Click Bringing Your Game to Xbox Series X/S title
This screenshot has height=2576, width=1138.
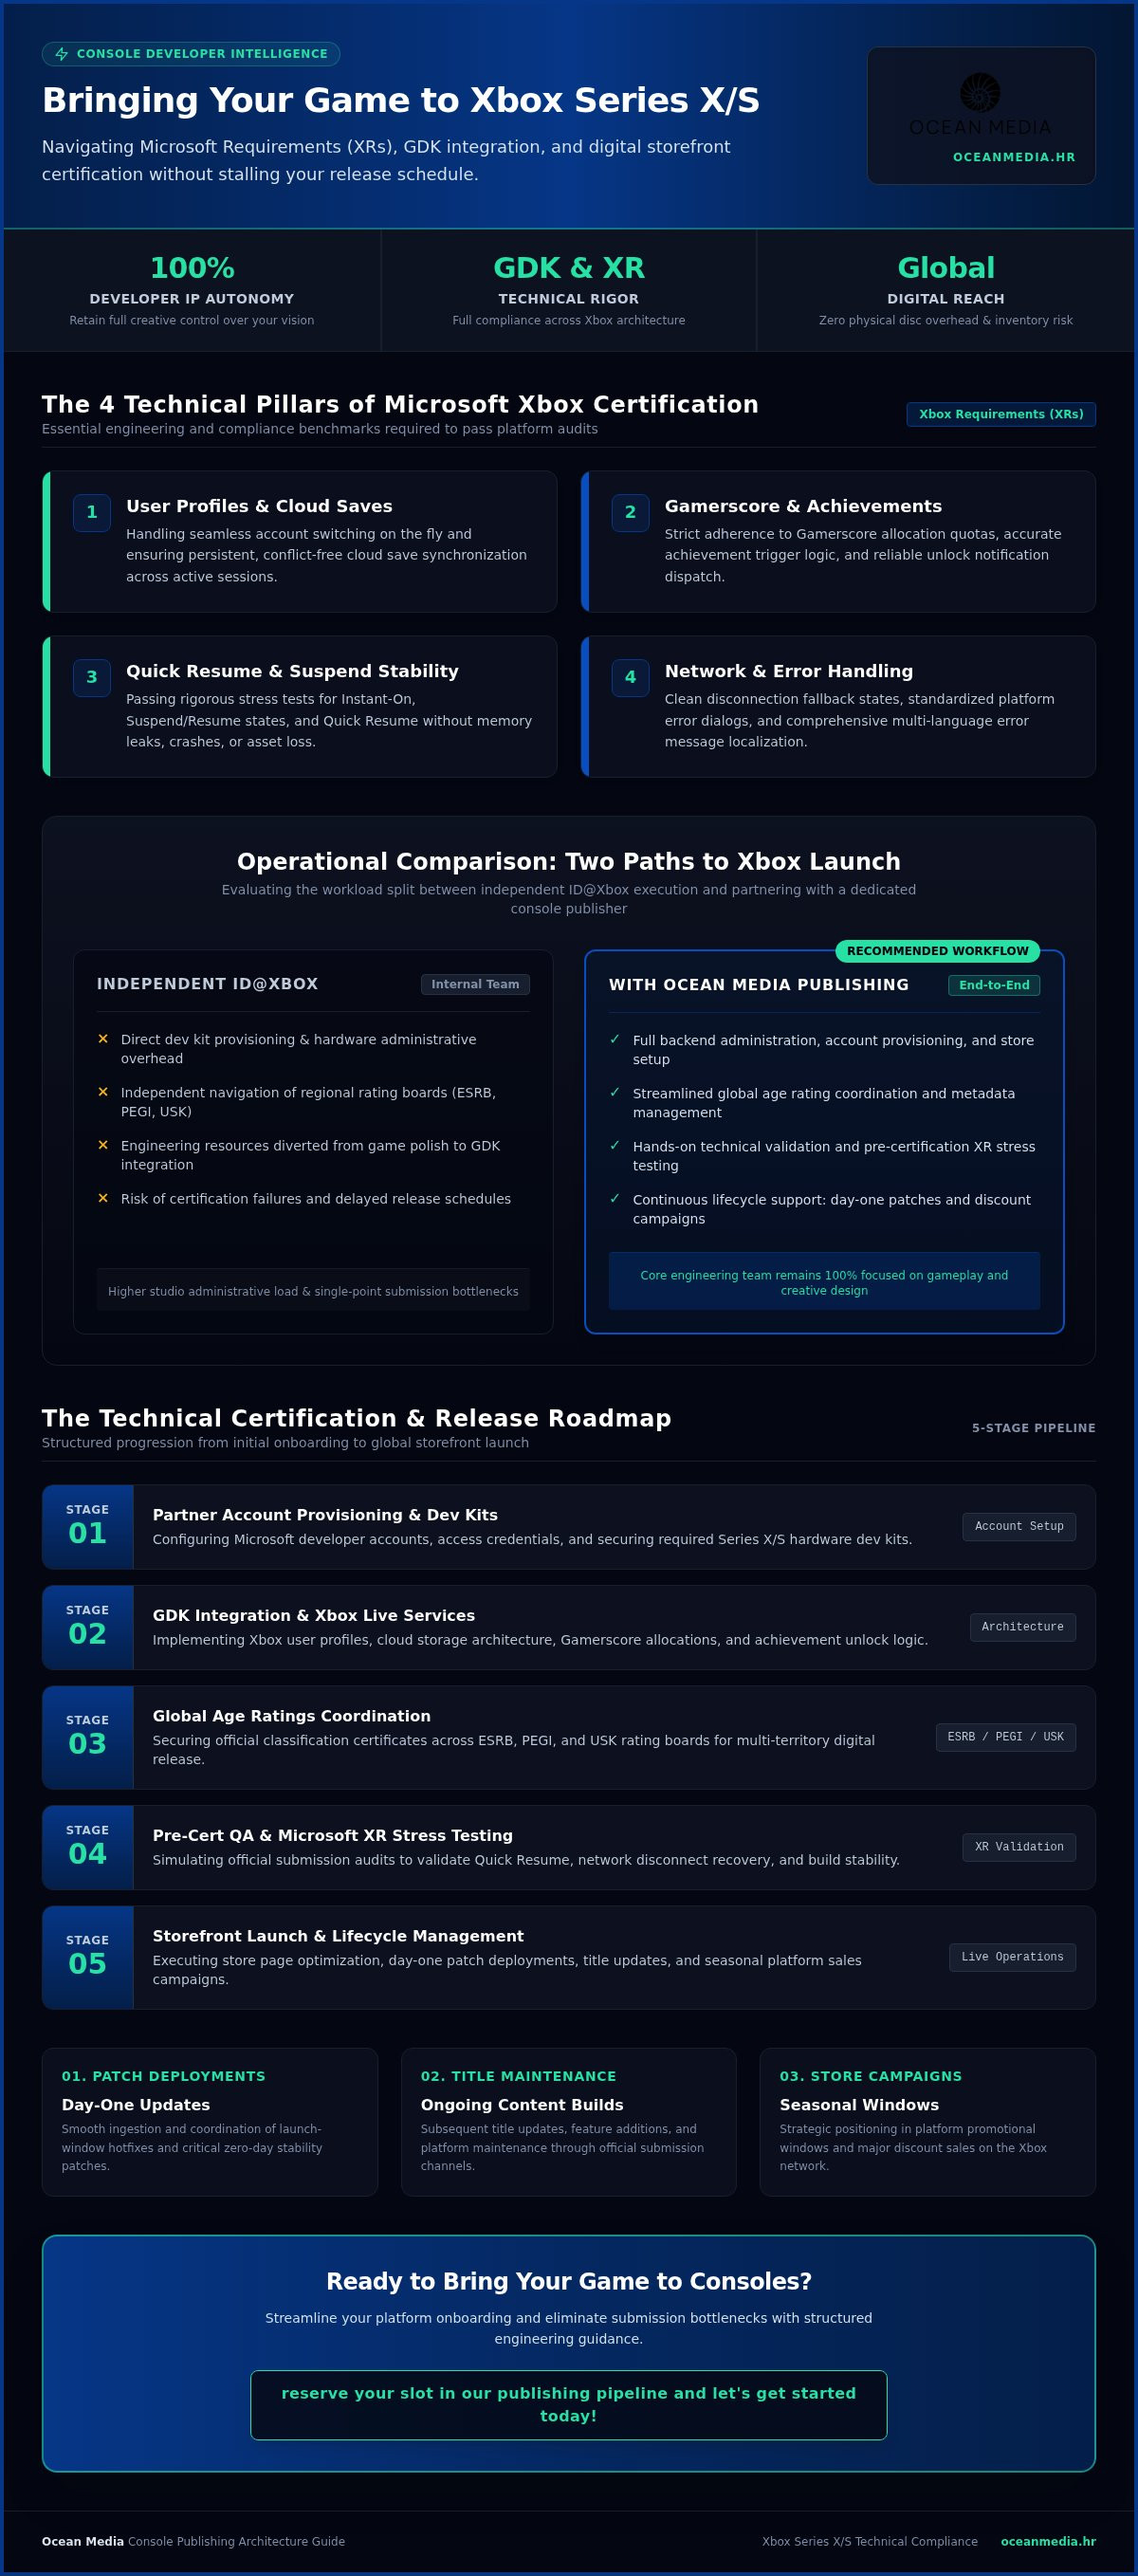click(400, 100)
